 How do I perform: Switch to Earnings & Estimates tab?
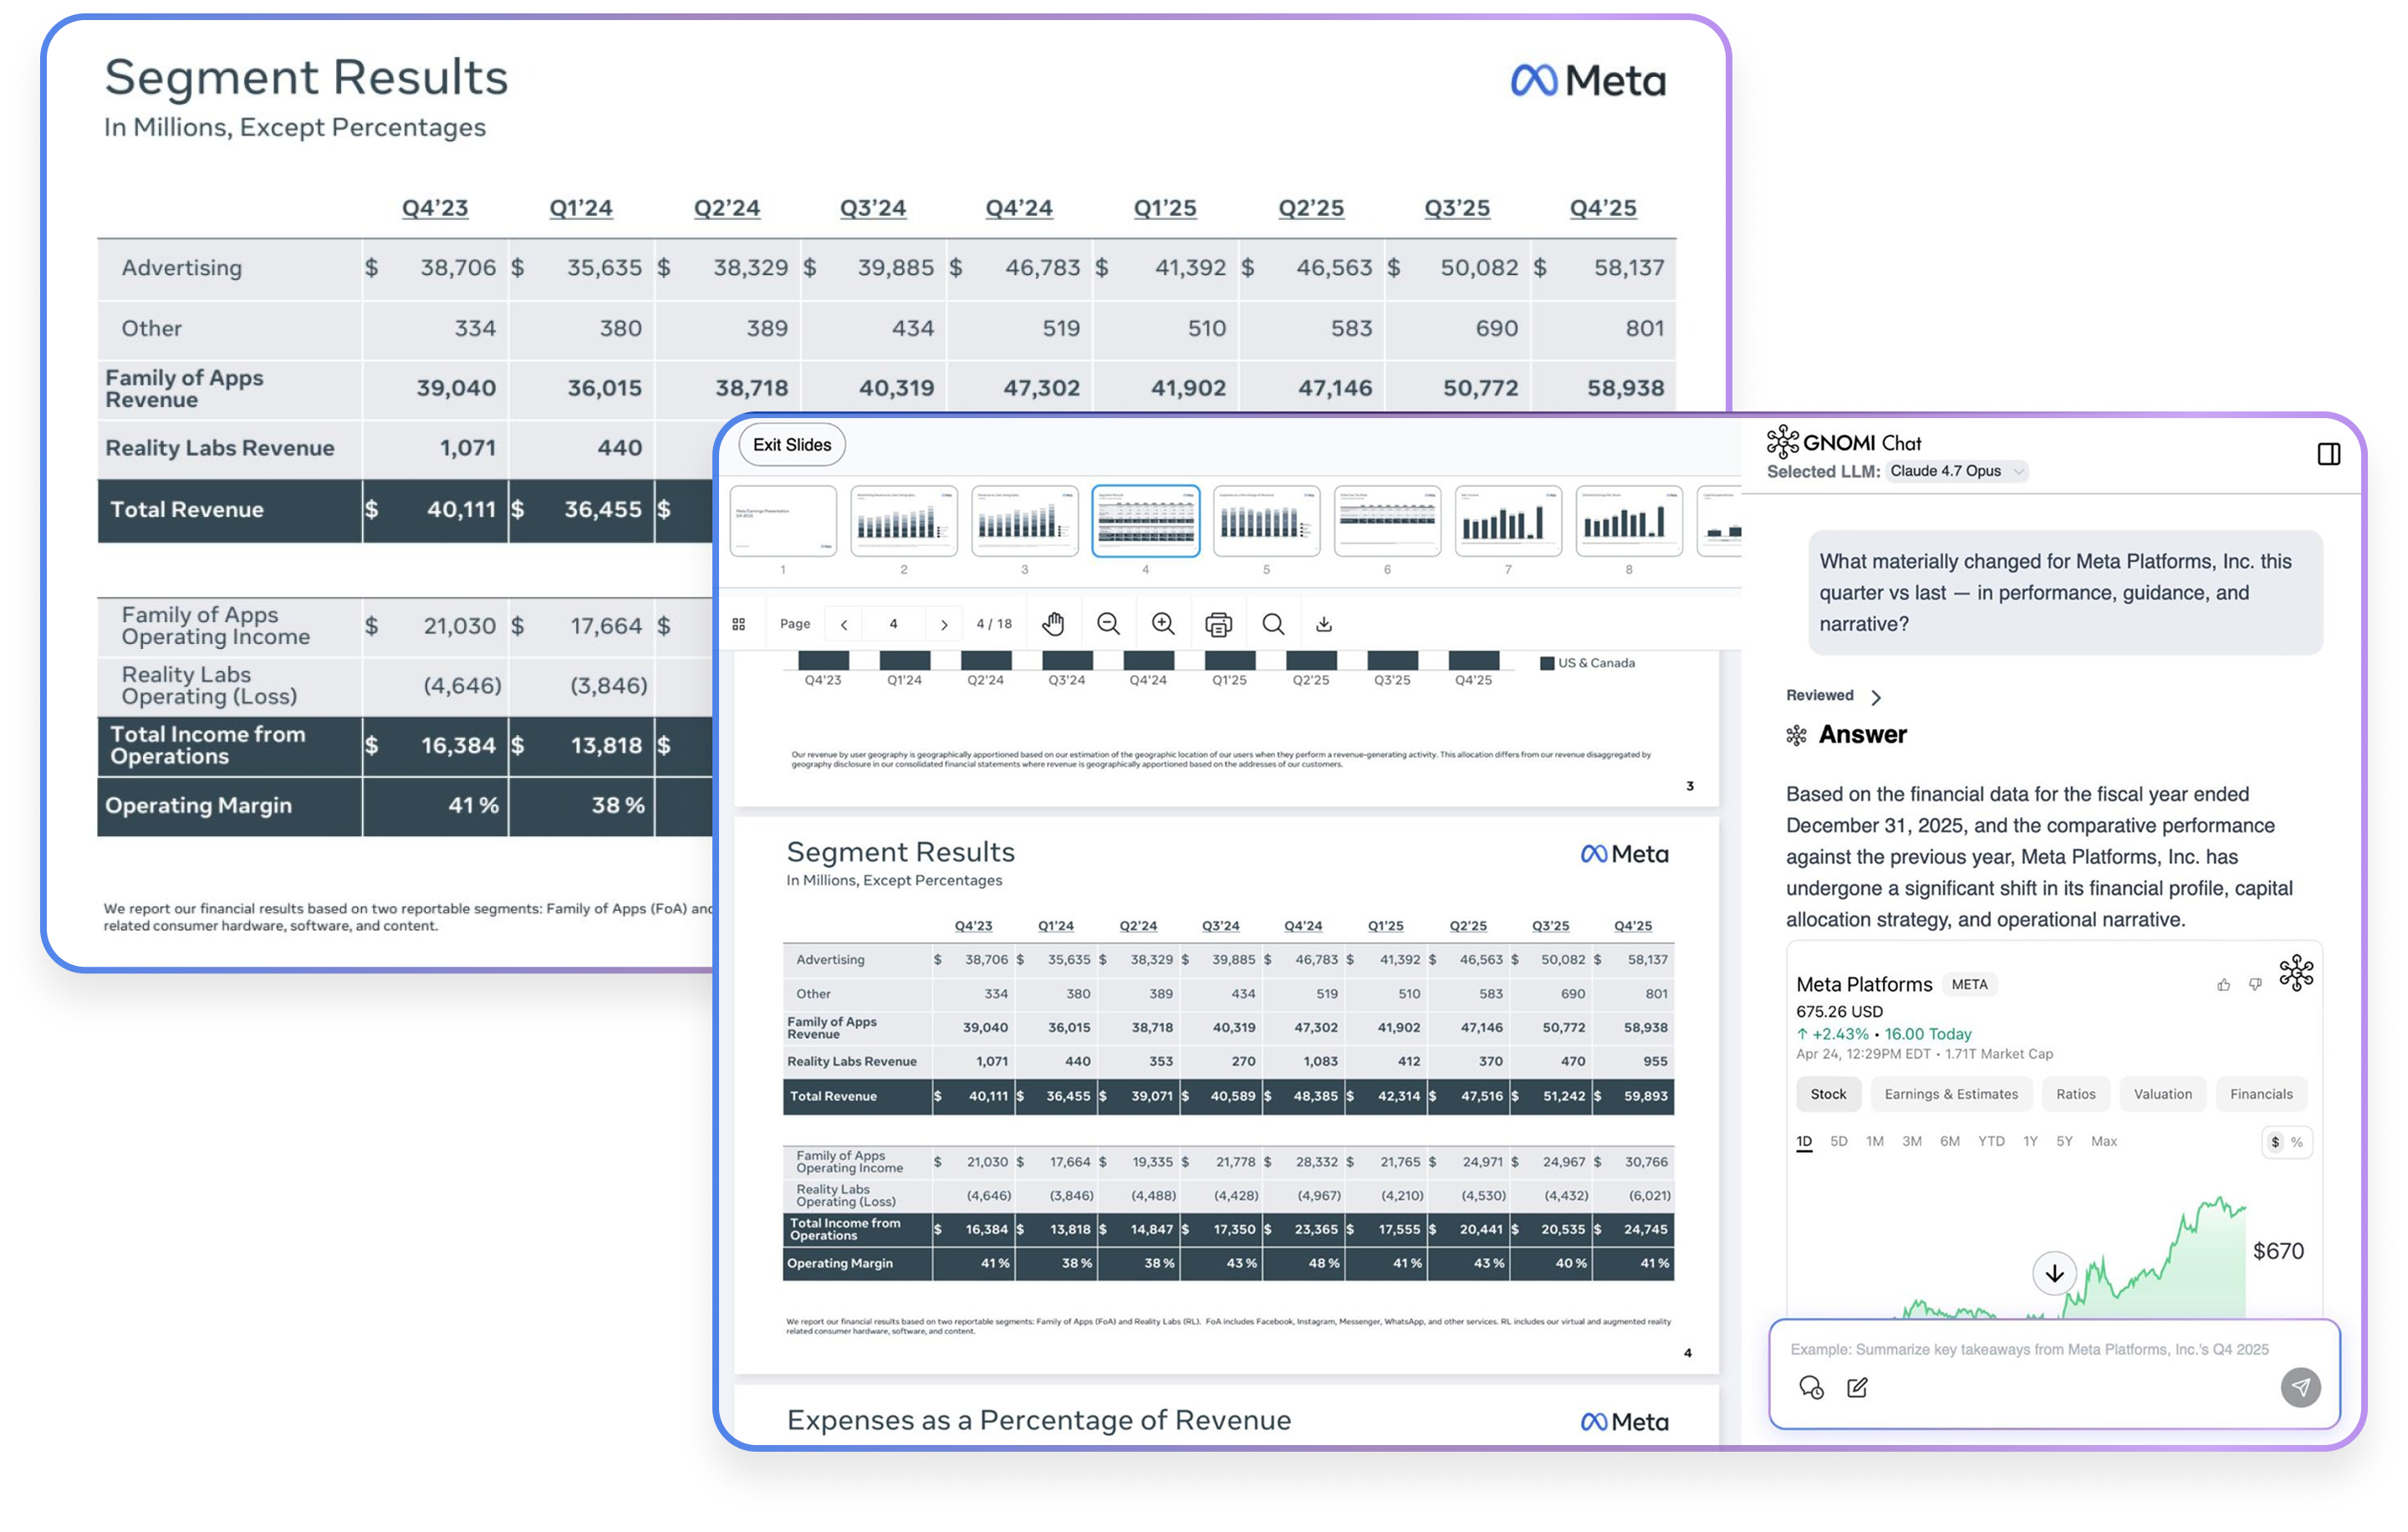pos(1950,1094)
